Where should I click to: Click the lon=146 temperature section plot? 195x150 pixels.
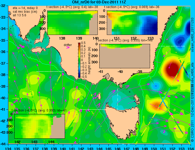pos(125,56)
